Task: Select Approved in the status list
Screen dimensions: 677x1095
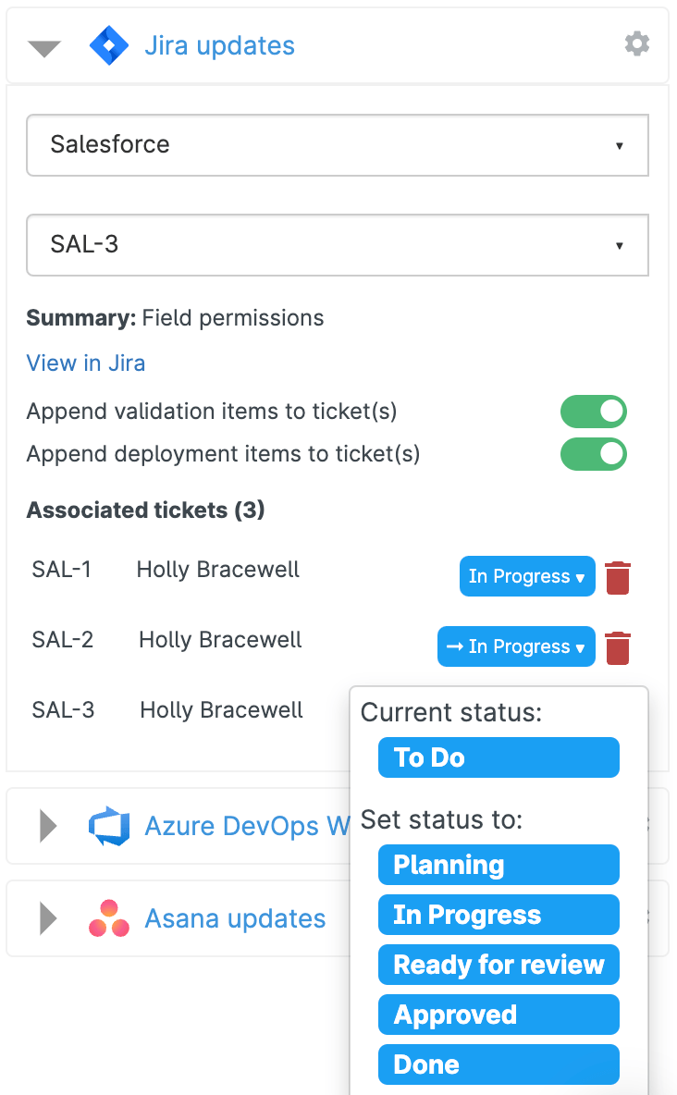Action: click(499, 1015)
